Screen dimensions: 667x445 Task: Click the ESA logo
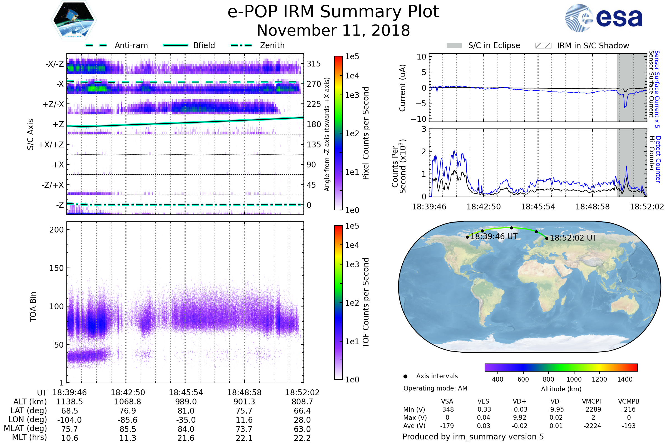(604, 18)
